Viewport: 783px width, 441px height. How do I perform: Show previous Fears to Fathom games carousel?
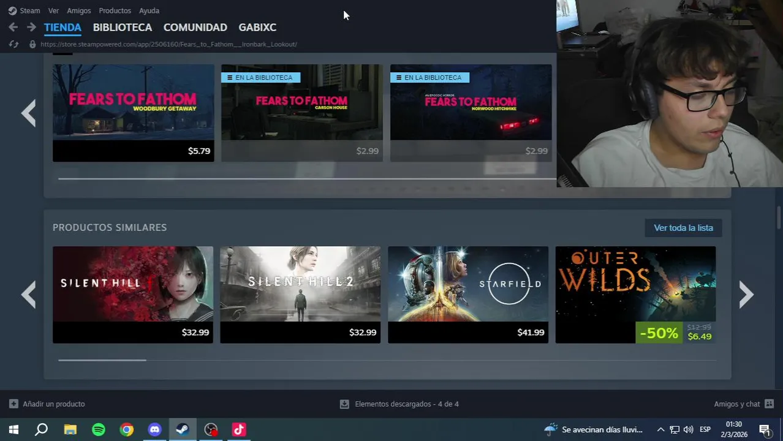point(29,113)
